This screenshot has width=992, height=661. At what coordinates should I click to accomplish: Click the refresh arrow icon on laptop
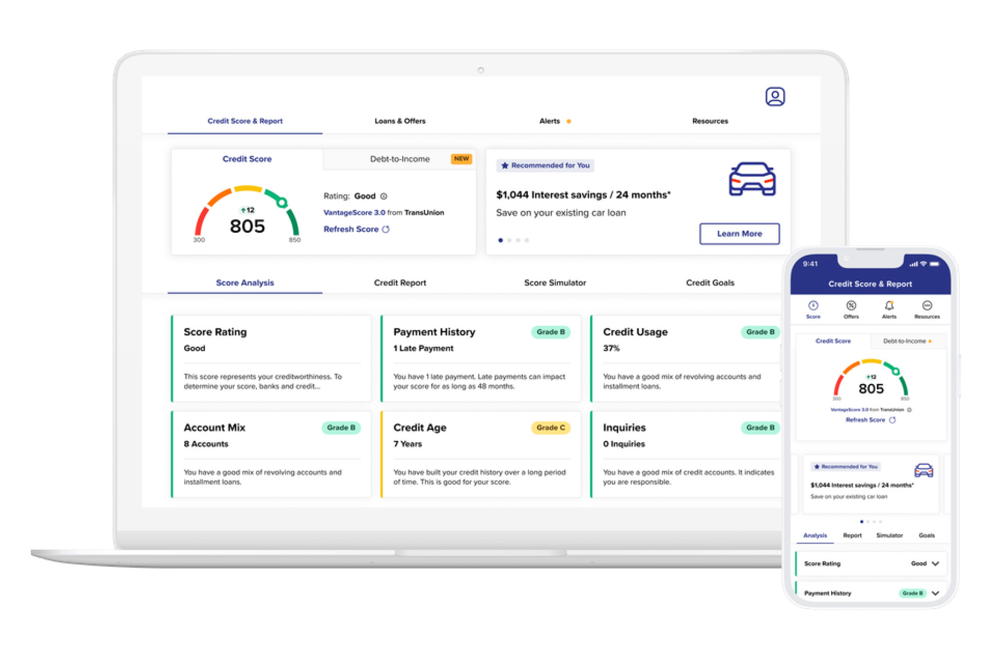point(385,229)
